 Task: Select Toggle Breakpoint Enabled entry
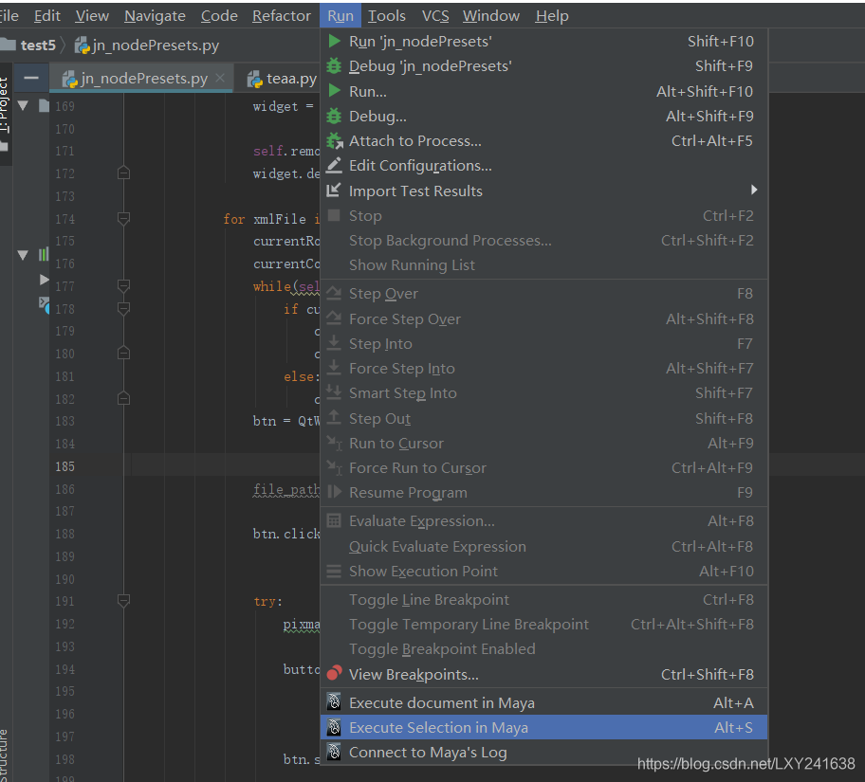543,649
